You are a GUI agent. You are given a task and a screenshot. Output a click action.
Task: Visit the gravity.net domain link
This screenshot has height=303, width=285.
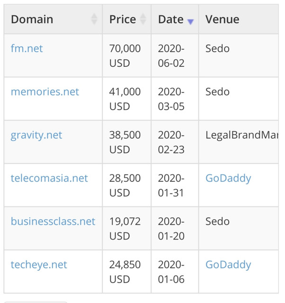click(x=36, y=135)
